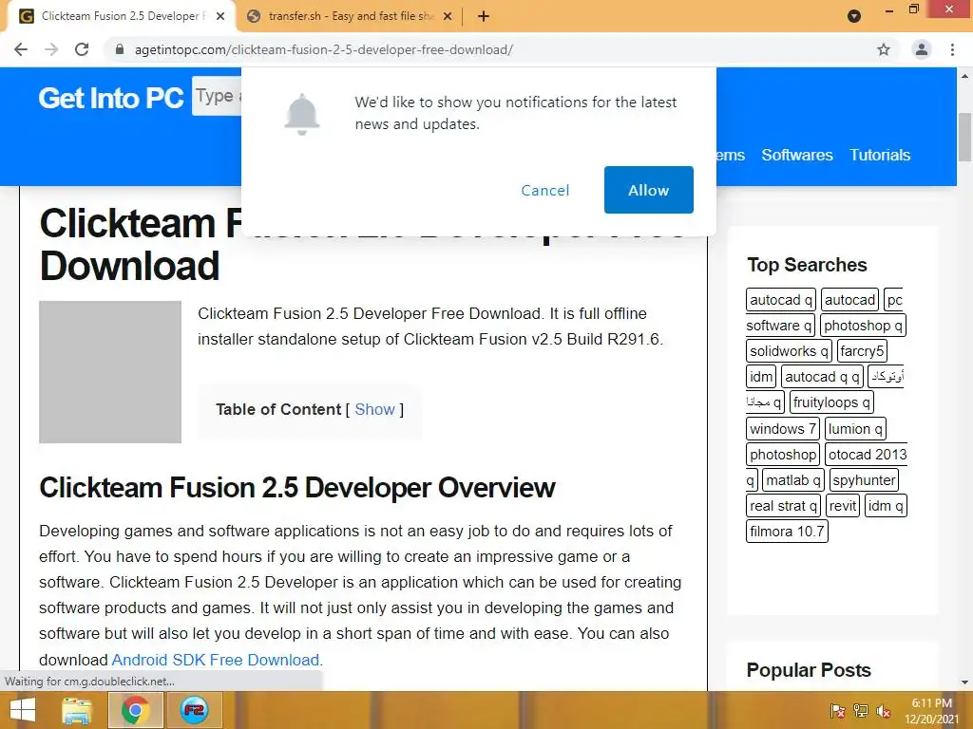Open the 'filmora 10.7' search tag

pyautogui.click(x=787, y=532)
